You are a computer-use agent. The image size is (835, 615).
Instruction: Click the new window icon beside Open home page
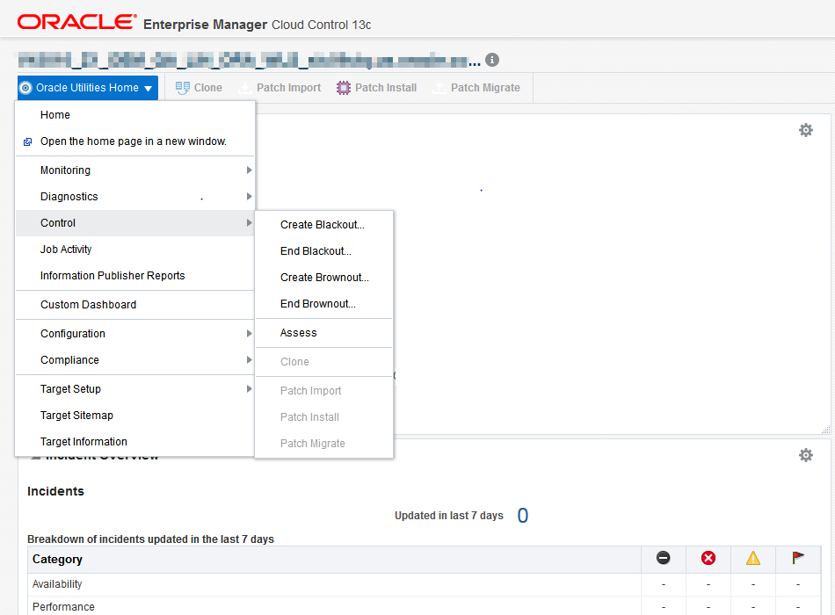pyautogui.click(x=28, y=141)
